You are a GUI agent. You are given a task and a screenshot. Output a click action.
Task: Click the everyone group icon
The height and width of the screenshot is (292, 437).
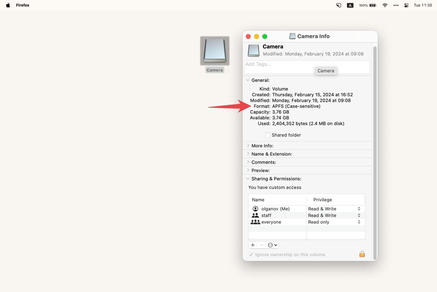coord(255,222)
